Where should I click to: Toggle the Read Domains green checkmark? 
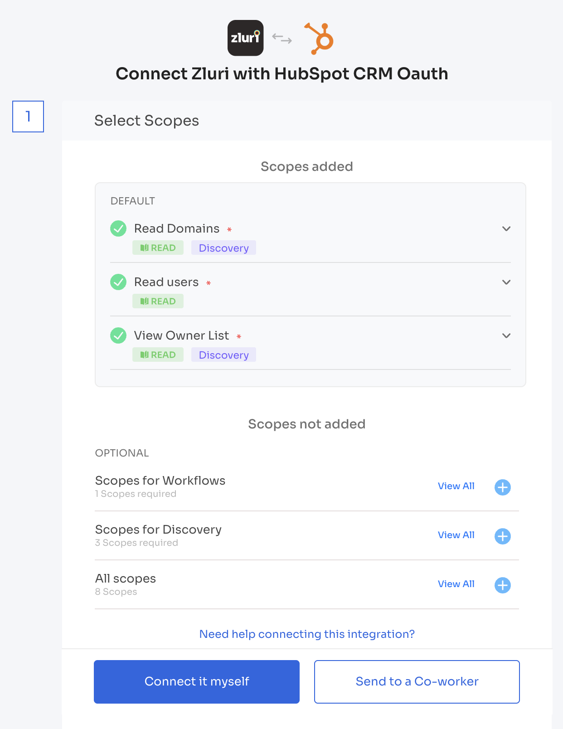pyautogui.click(x=118, y=228)
